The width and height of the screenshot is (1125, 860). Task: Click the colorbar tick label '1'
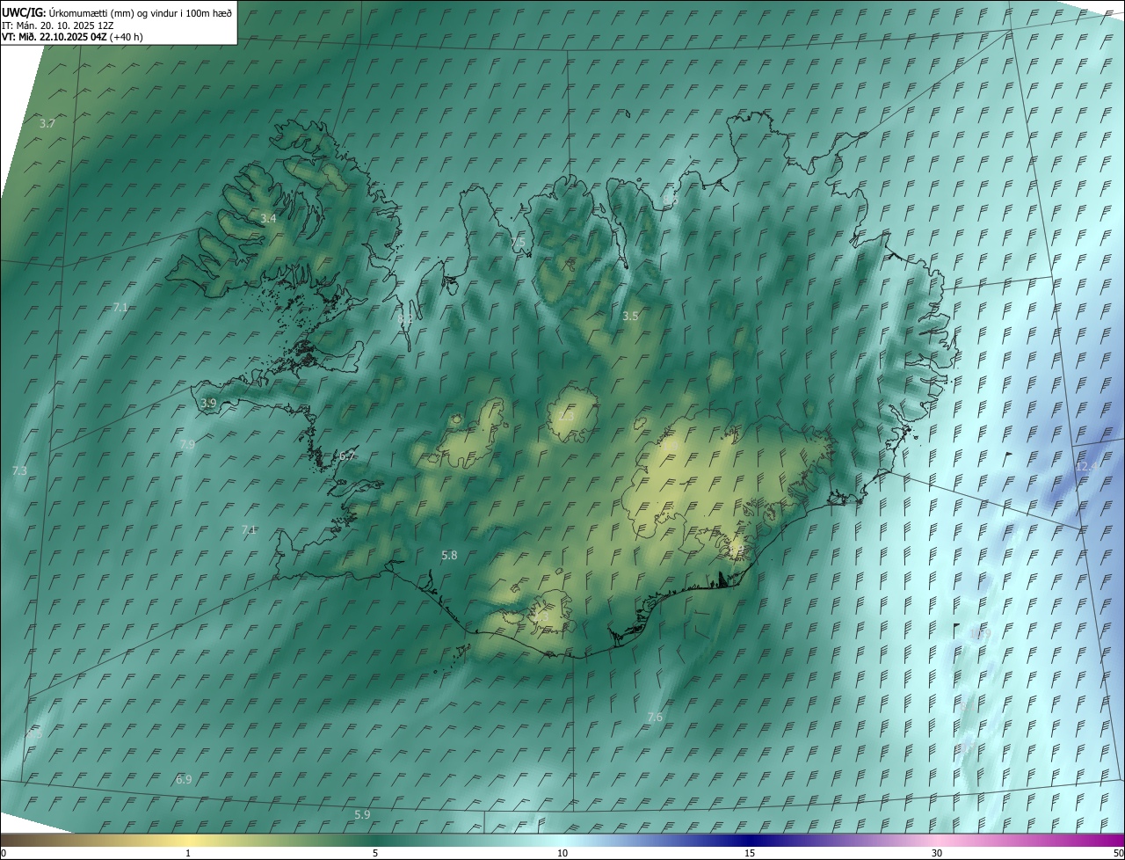coord(188,853)
